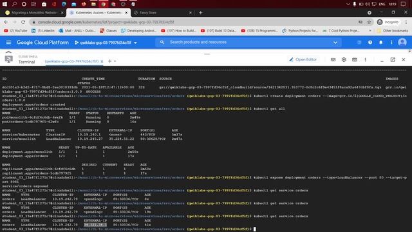The image size is (412, 232).
Task: Open the Mail app taskbar icon
Action: [x=74, y=4]
